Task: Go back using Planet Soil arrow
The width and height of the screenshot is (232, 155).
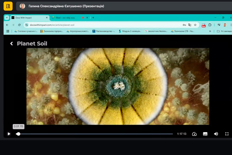Action: coord(12,44)
